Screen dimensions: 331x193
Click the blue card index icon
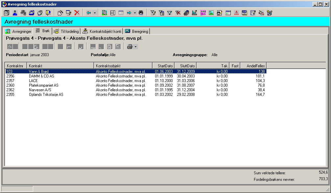(32, 13)
